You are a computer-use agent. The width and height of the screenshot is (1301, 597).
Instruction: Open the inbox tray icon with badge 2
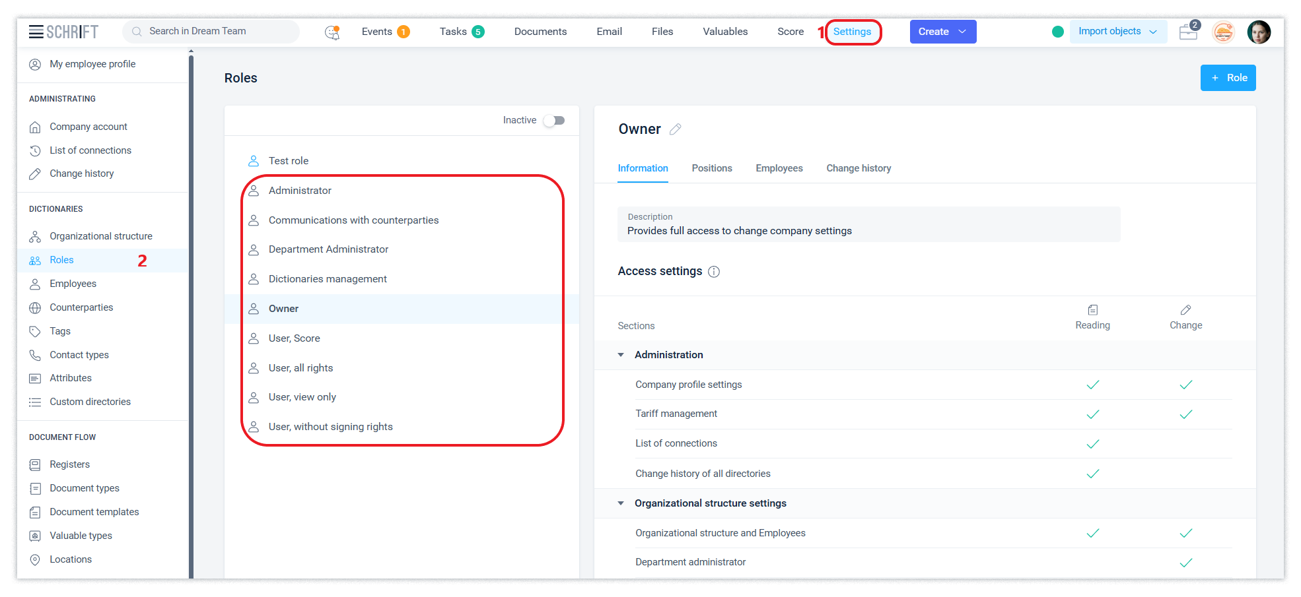point(1189,31)
